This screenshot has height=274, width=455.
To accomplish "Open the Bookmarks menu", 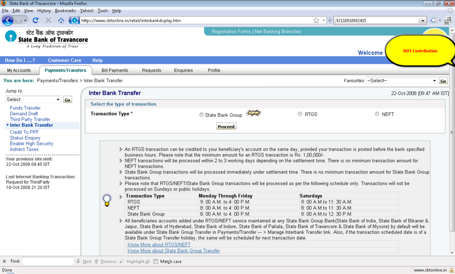I will click(x=65, y=11).
